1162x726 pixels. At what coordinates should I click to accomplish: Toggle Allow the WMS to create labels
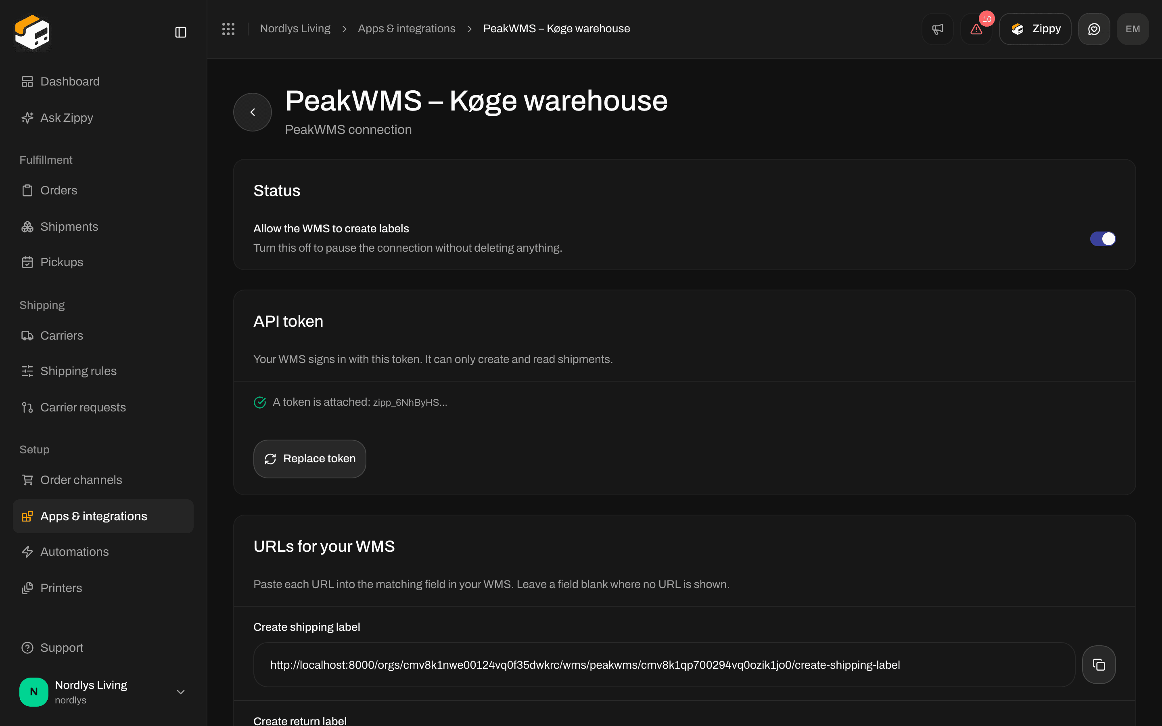coord(1102,239)
